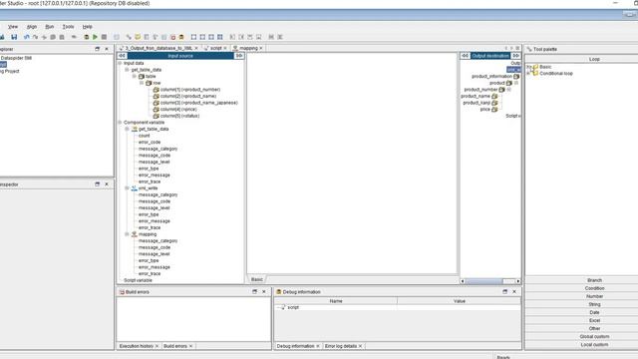The height and width of the screenshot is (359, 638).
Task: Open the Local custom palette category
Action: tap(594, 345)
